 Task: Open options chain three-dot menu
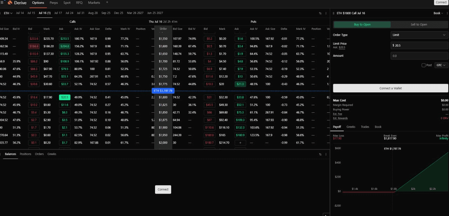tap(326, 13)
